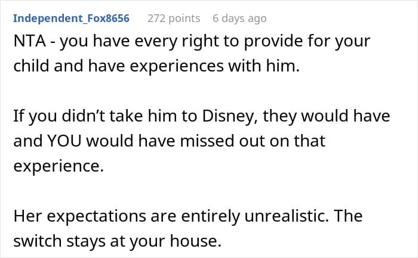Image resolution: width=418 pixels, height=258 pixels.
Task: Click the standalone word 'experience.' on its own line
Action: (x=58, y=166)
